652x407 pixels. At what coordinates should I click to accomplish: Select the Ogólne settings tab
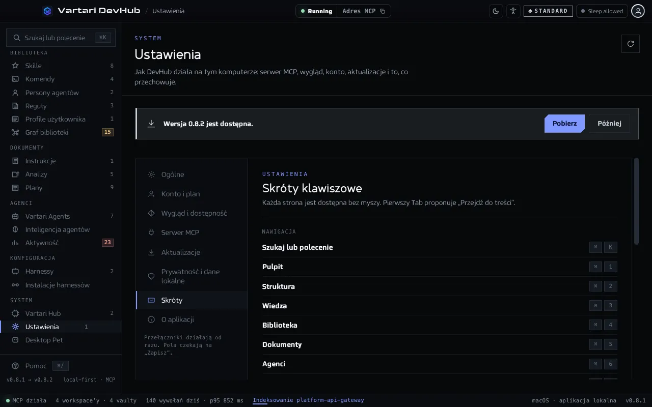click(192, 175)
